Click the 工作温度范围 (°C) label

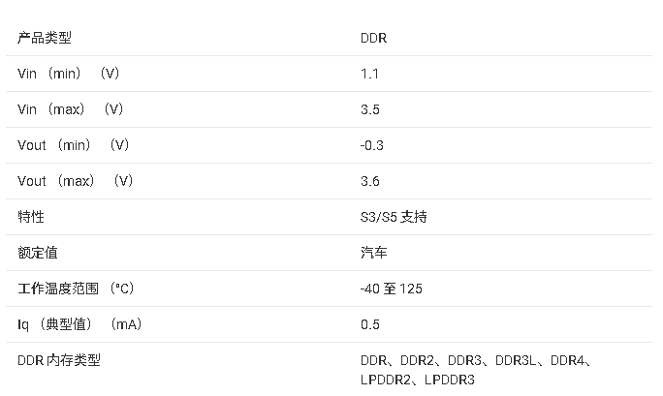(x=76, y=289)
